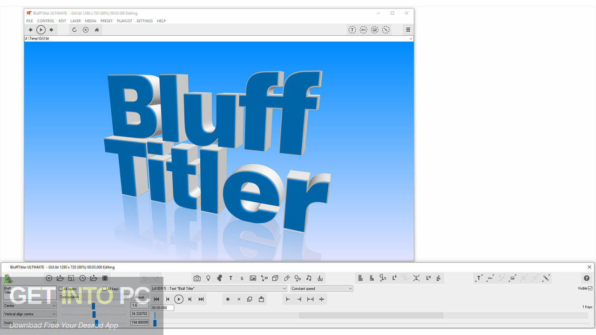The height and width of the screenshot is (335, 596).
Task: Click the copy key icon
Action: (250, 299)
